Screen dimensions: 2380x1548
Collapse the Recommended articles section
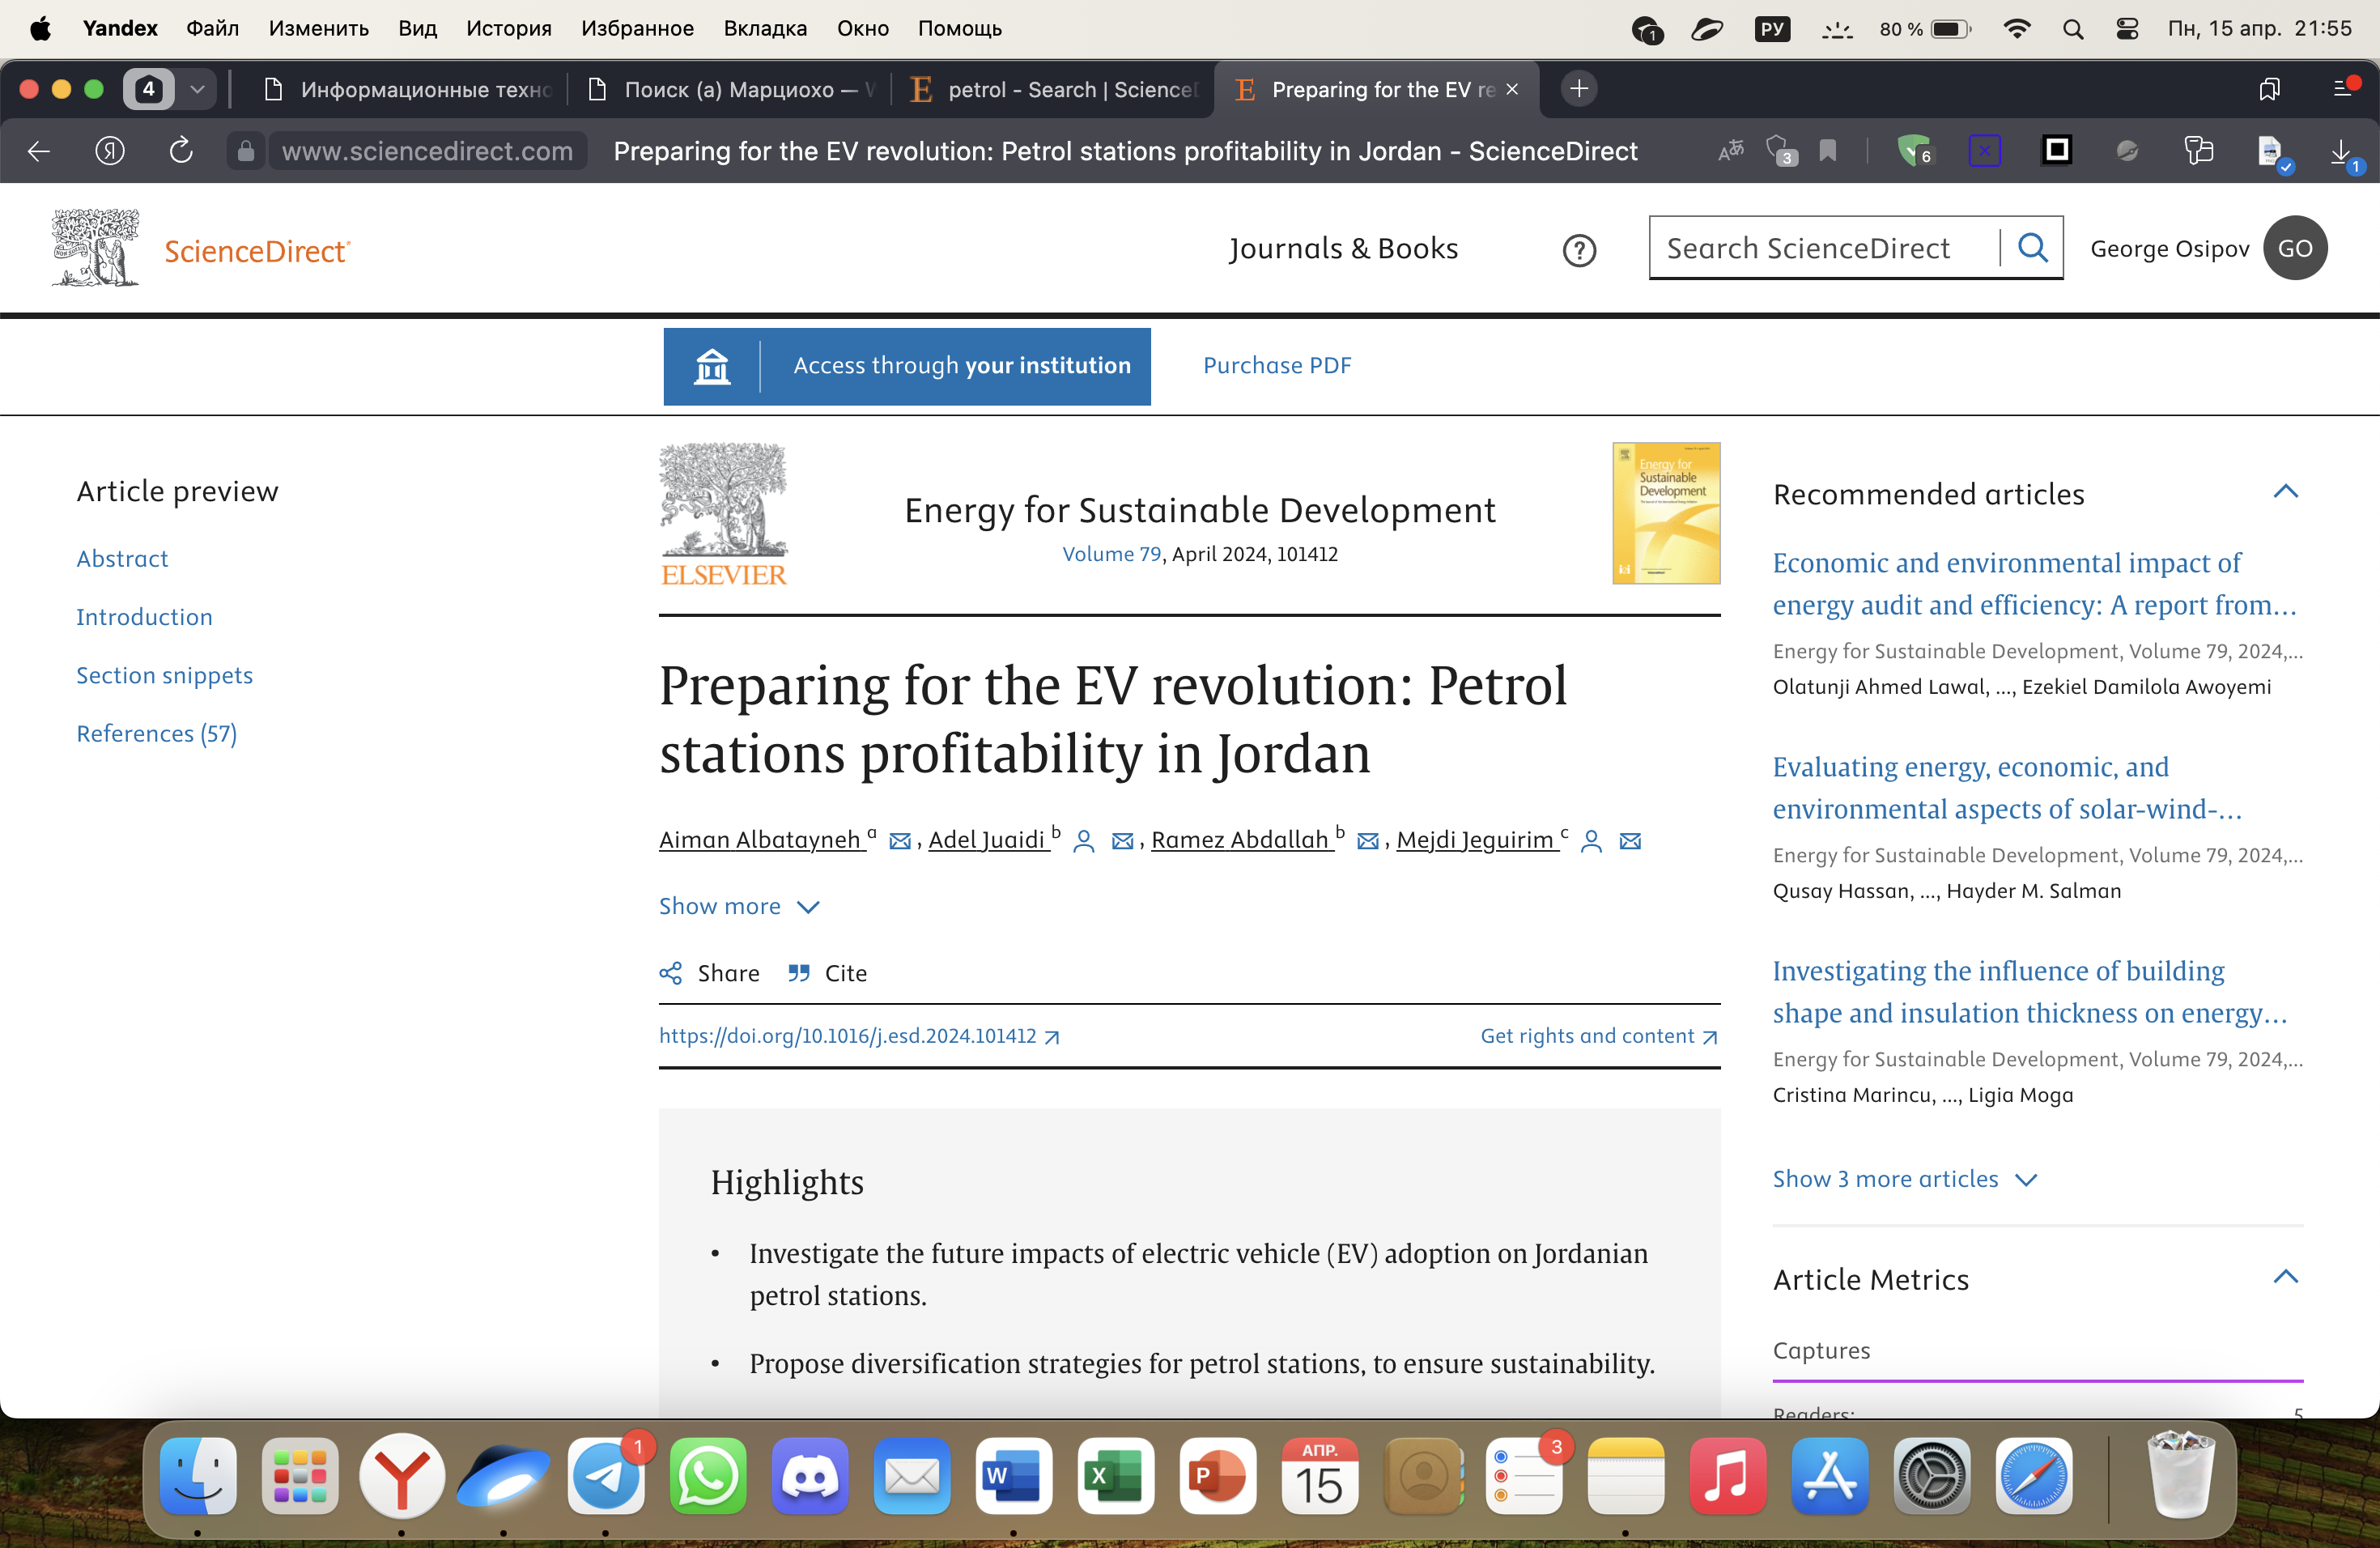[x=2286, y=491]
